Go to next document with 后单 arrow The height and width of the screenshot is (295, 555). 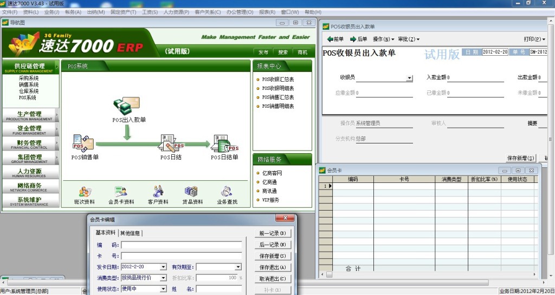pyautogui.click(x=359, y=39)
